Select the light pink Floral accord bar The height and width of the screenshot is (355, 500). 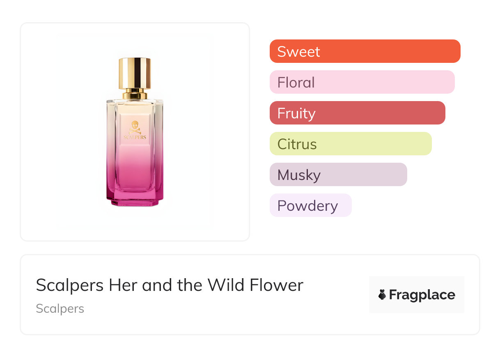click(x=362, y=82)
